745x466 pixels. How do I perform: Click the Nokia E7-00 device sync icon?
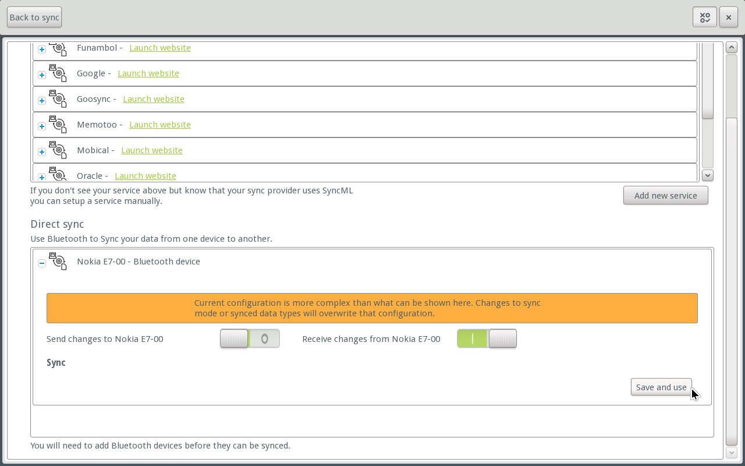click(x=58, y=261)
